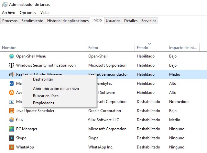The width and height of the screenshot is (207, 153).
Task: Click the Windows Security shield icon
Action: 12,65
